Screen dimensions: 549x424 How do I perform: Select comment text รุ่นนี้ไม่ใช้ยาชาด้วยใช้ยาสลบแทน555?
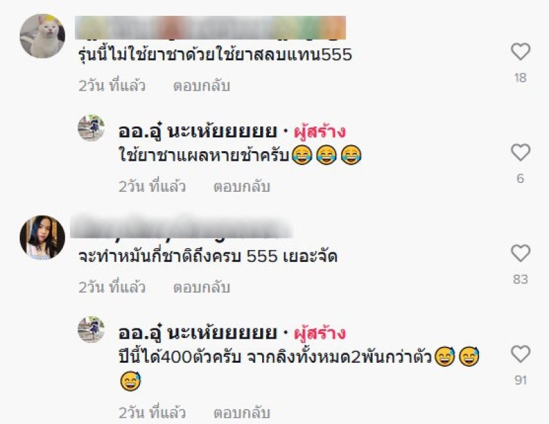pos(215,55)
